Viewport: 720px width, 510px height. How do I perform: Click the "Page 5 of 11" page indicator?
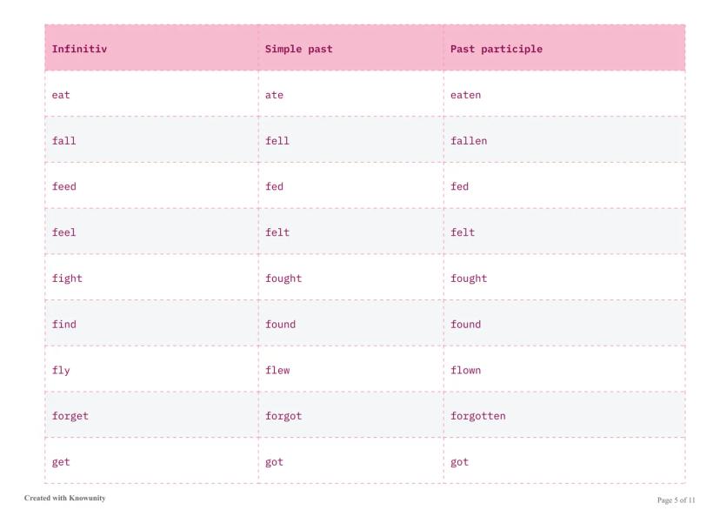coord(676,500)
